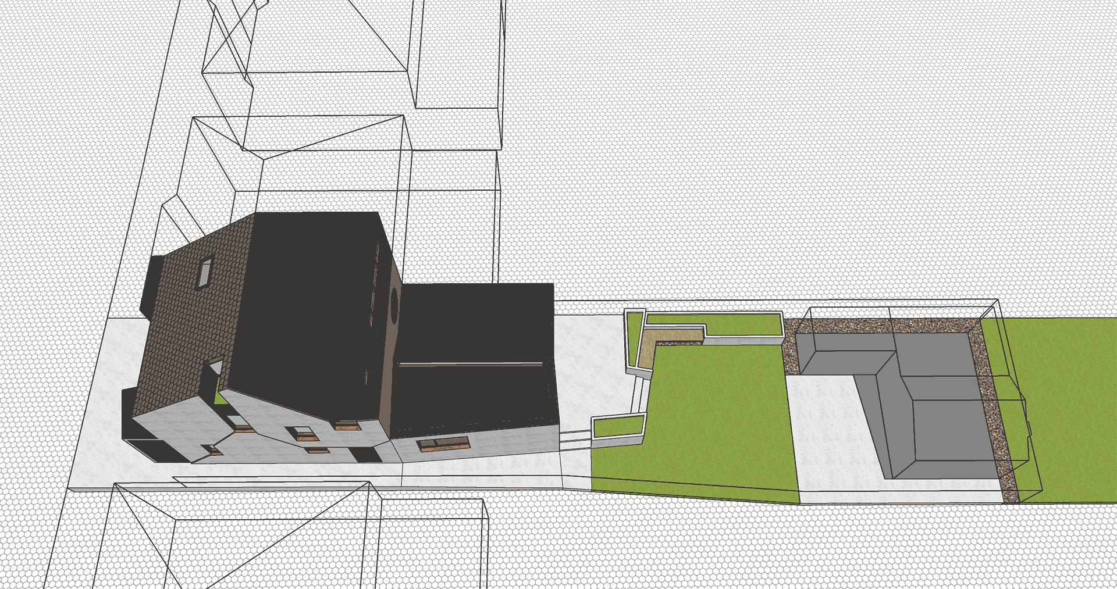Image resolution: width=1117 pixels, height=589 pixels.
Task: Click the long green planter above the lawn
Action: point(745,326)
